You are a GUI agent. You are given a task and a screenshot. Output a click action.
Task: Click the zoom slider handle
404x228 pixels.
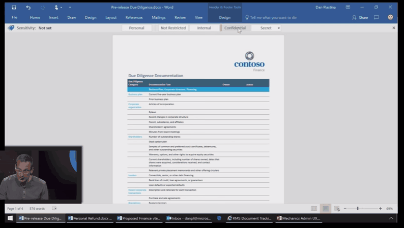tap(358, 209)
